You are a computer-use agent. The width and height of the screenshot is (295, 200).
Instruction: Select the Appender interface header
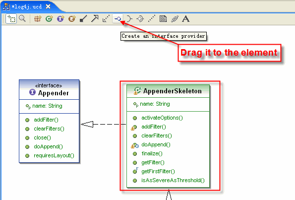click(x=49, y=90)
